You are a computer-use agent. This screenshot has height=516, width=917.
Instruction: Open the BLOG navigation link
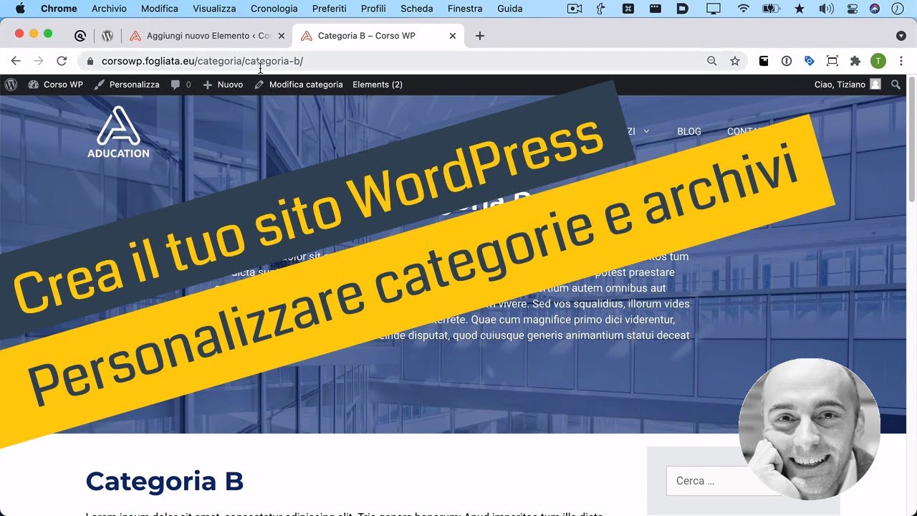click(688, 131)
